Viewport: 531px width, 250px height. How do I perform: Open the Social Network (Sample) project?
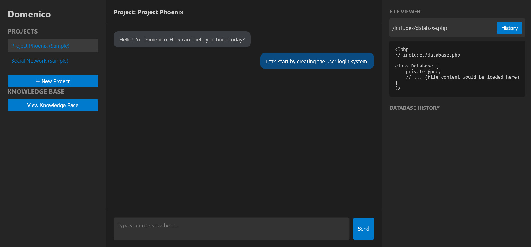coord(53,61)
